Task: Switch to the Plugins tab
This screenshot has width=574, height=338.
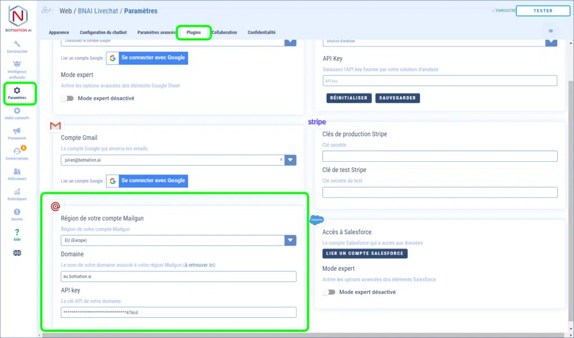Action: coord(193,32)
